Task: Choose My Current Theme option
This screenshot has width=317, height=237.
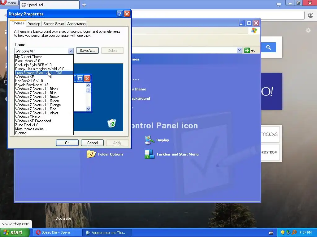Action: click(x=44, y=57)
